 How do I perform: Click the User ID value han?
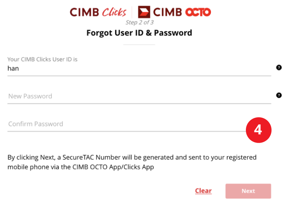pyautogui.click(x=13, y=68)
